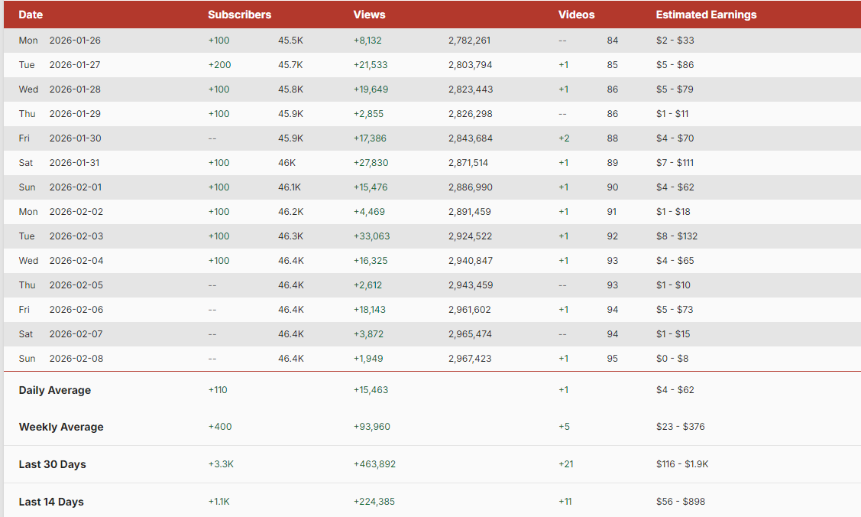861x517 pixels.
Task: Click the Last 14 Days label
Action: (x=51, y=502)
